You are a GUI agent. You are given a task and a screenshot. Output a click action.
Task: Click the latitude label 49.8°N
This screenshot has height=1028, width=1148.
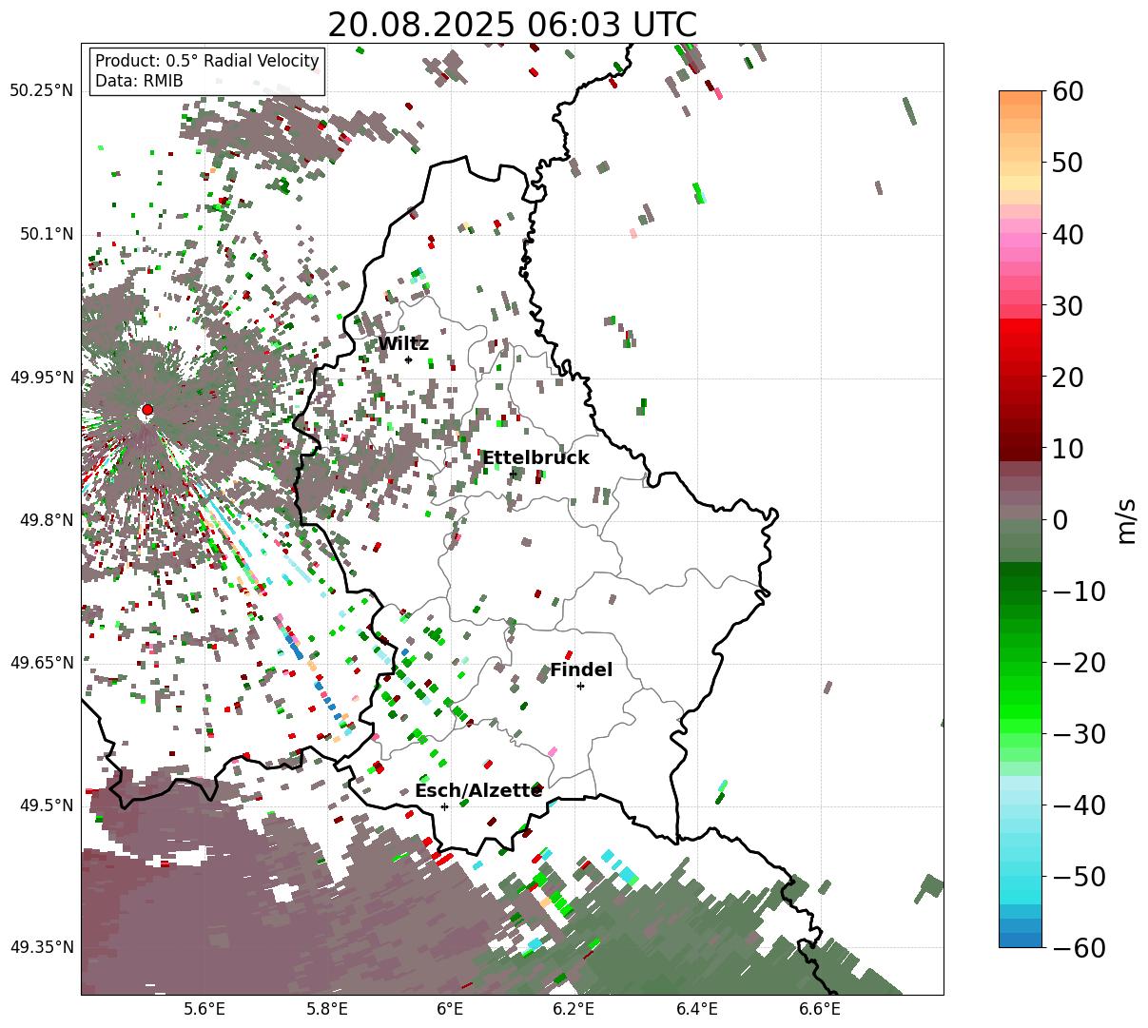click(46, 520)
